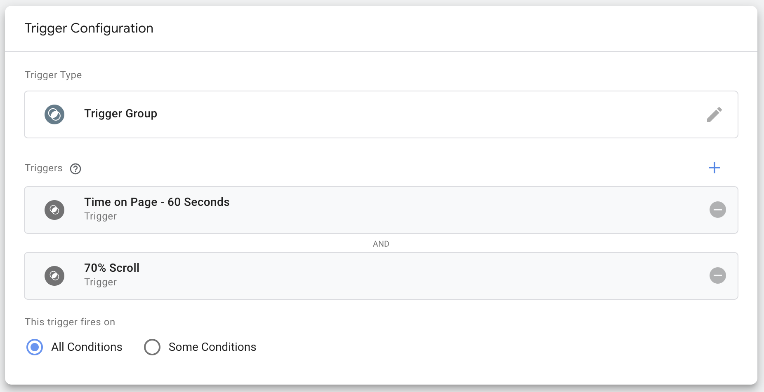Click the Trigger Group type icon

[x=54, y=114]
